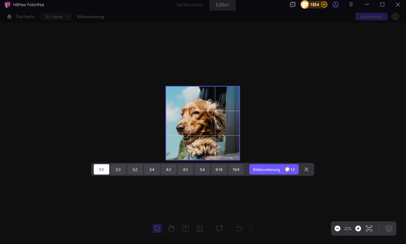This screenshot has width=406, height=244.
Task: Redo the last action
Action: [x=251, y=228]
